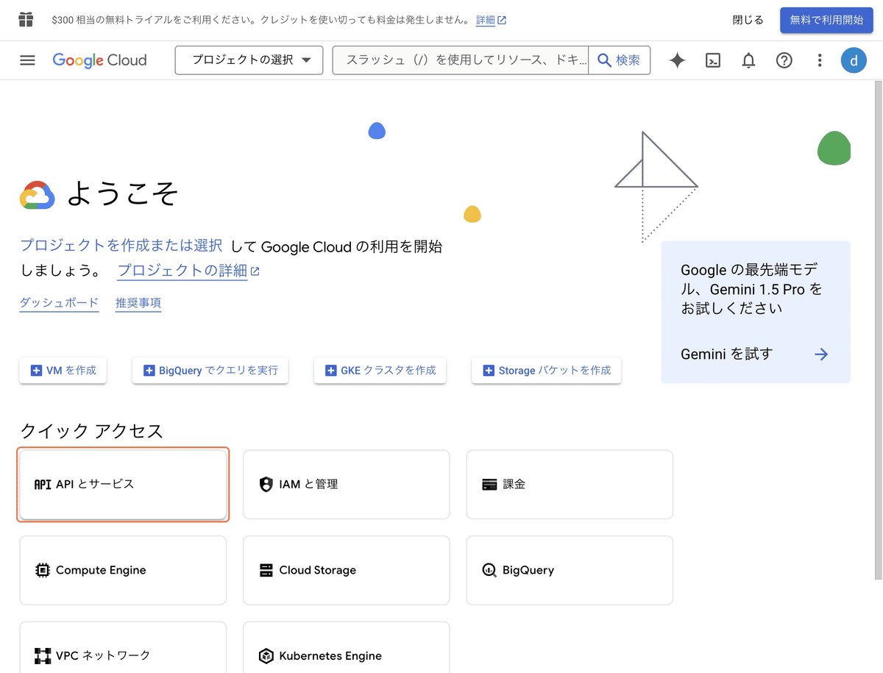Click the Google Cloud rainbow logo beside ようこそ
883x673 pixels.
[38, 195]
